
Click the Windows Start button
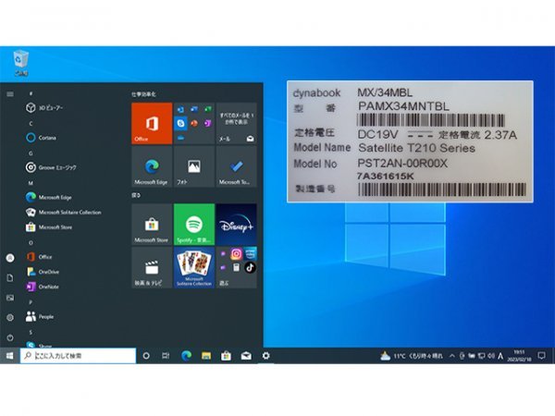click(9, 356)
